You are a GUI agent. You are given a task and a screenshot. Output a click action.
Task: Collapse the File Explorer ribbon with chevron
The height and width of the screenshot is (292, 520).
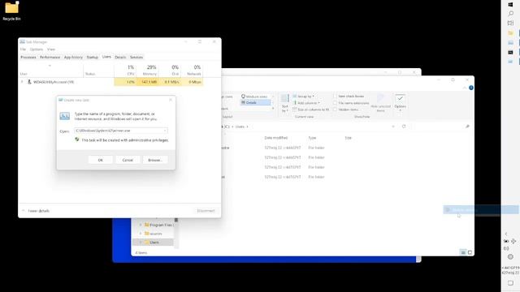click(x=464, y=88)
